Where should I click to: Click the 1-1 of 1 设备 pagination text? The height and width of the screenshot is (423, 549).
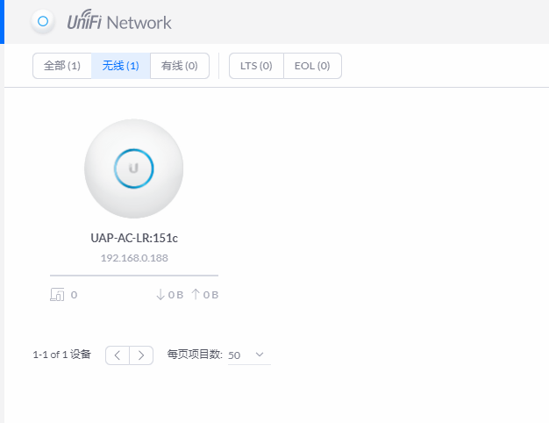click(x=62, y=355)
